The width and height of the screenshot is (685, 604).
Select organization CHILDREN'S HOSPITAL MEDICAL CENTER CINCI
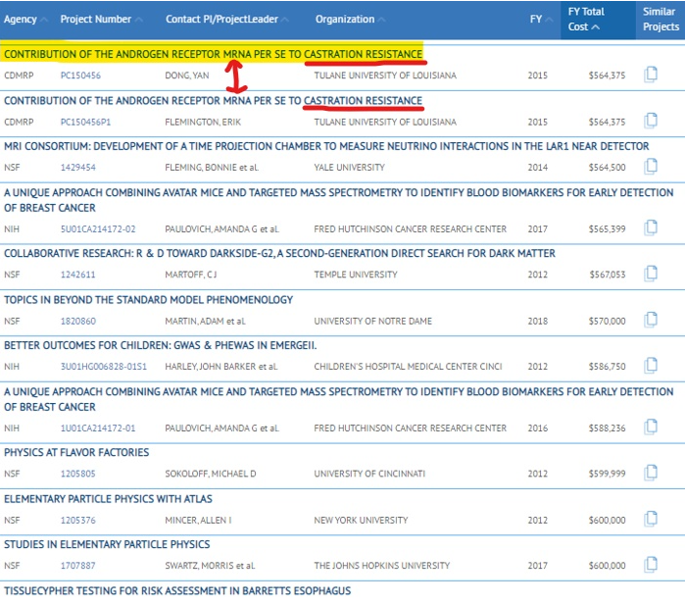[x=408, y=367]
